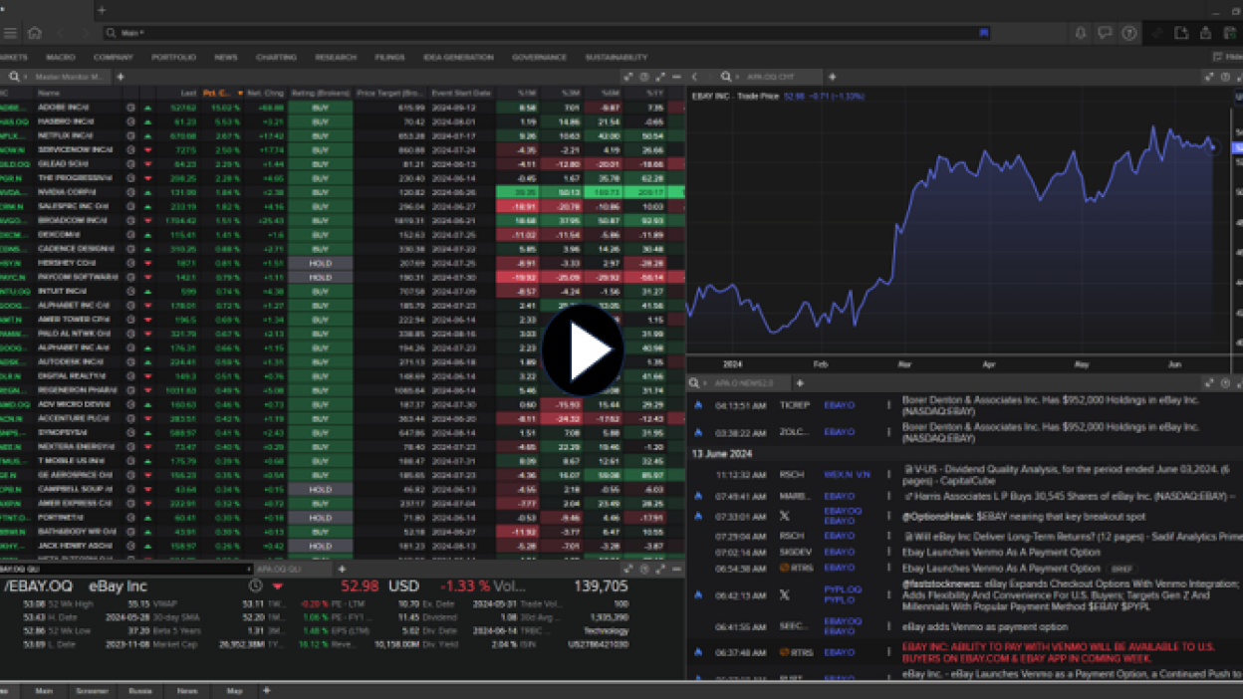Click the main search input field
1243x699 pixels.
click(538, 33)
